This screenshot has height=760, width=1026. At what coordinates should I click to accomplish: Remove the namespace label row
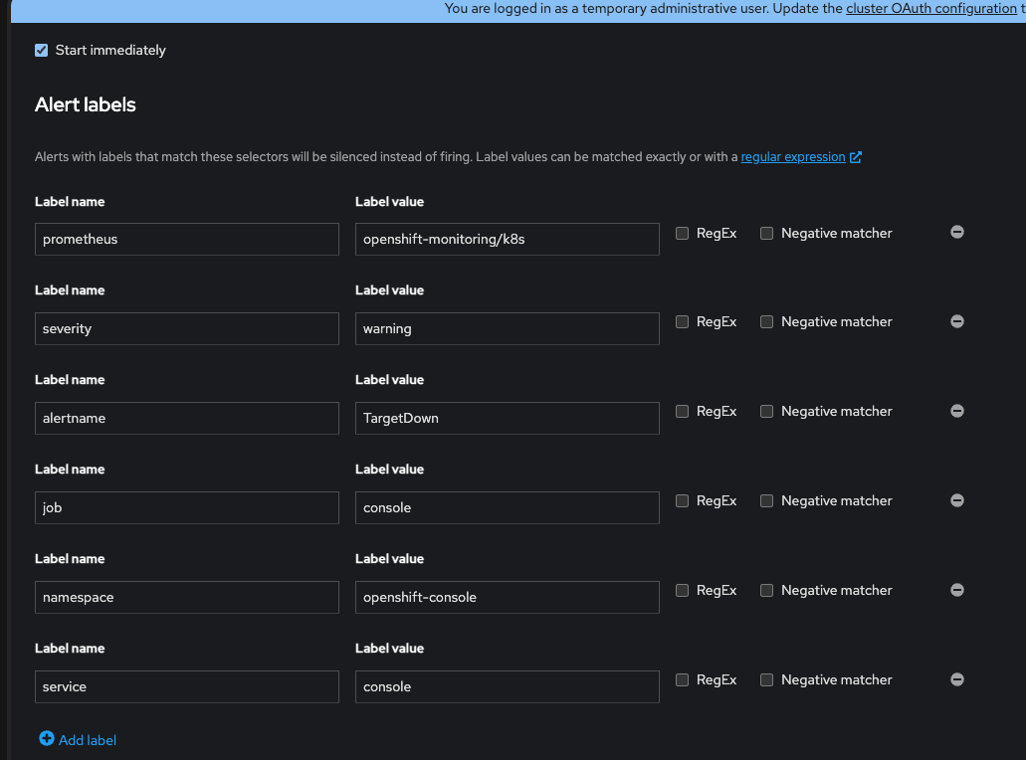coord(957,590)
